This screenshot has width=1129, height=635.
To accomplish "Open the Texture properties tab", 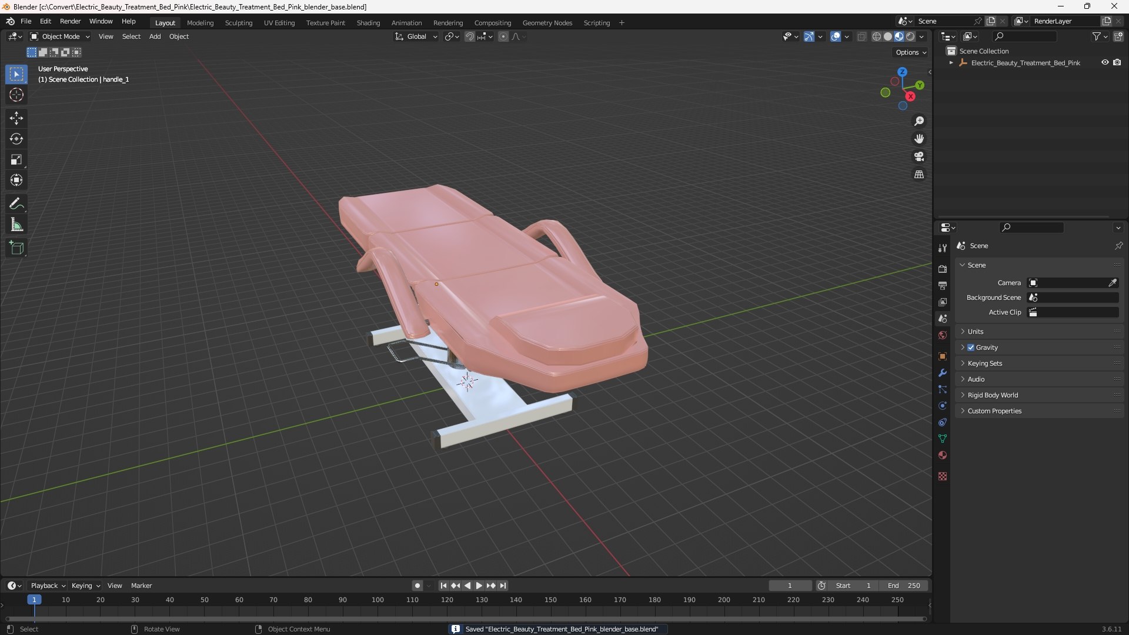I will 943,476.
